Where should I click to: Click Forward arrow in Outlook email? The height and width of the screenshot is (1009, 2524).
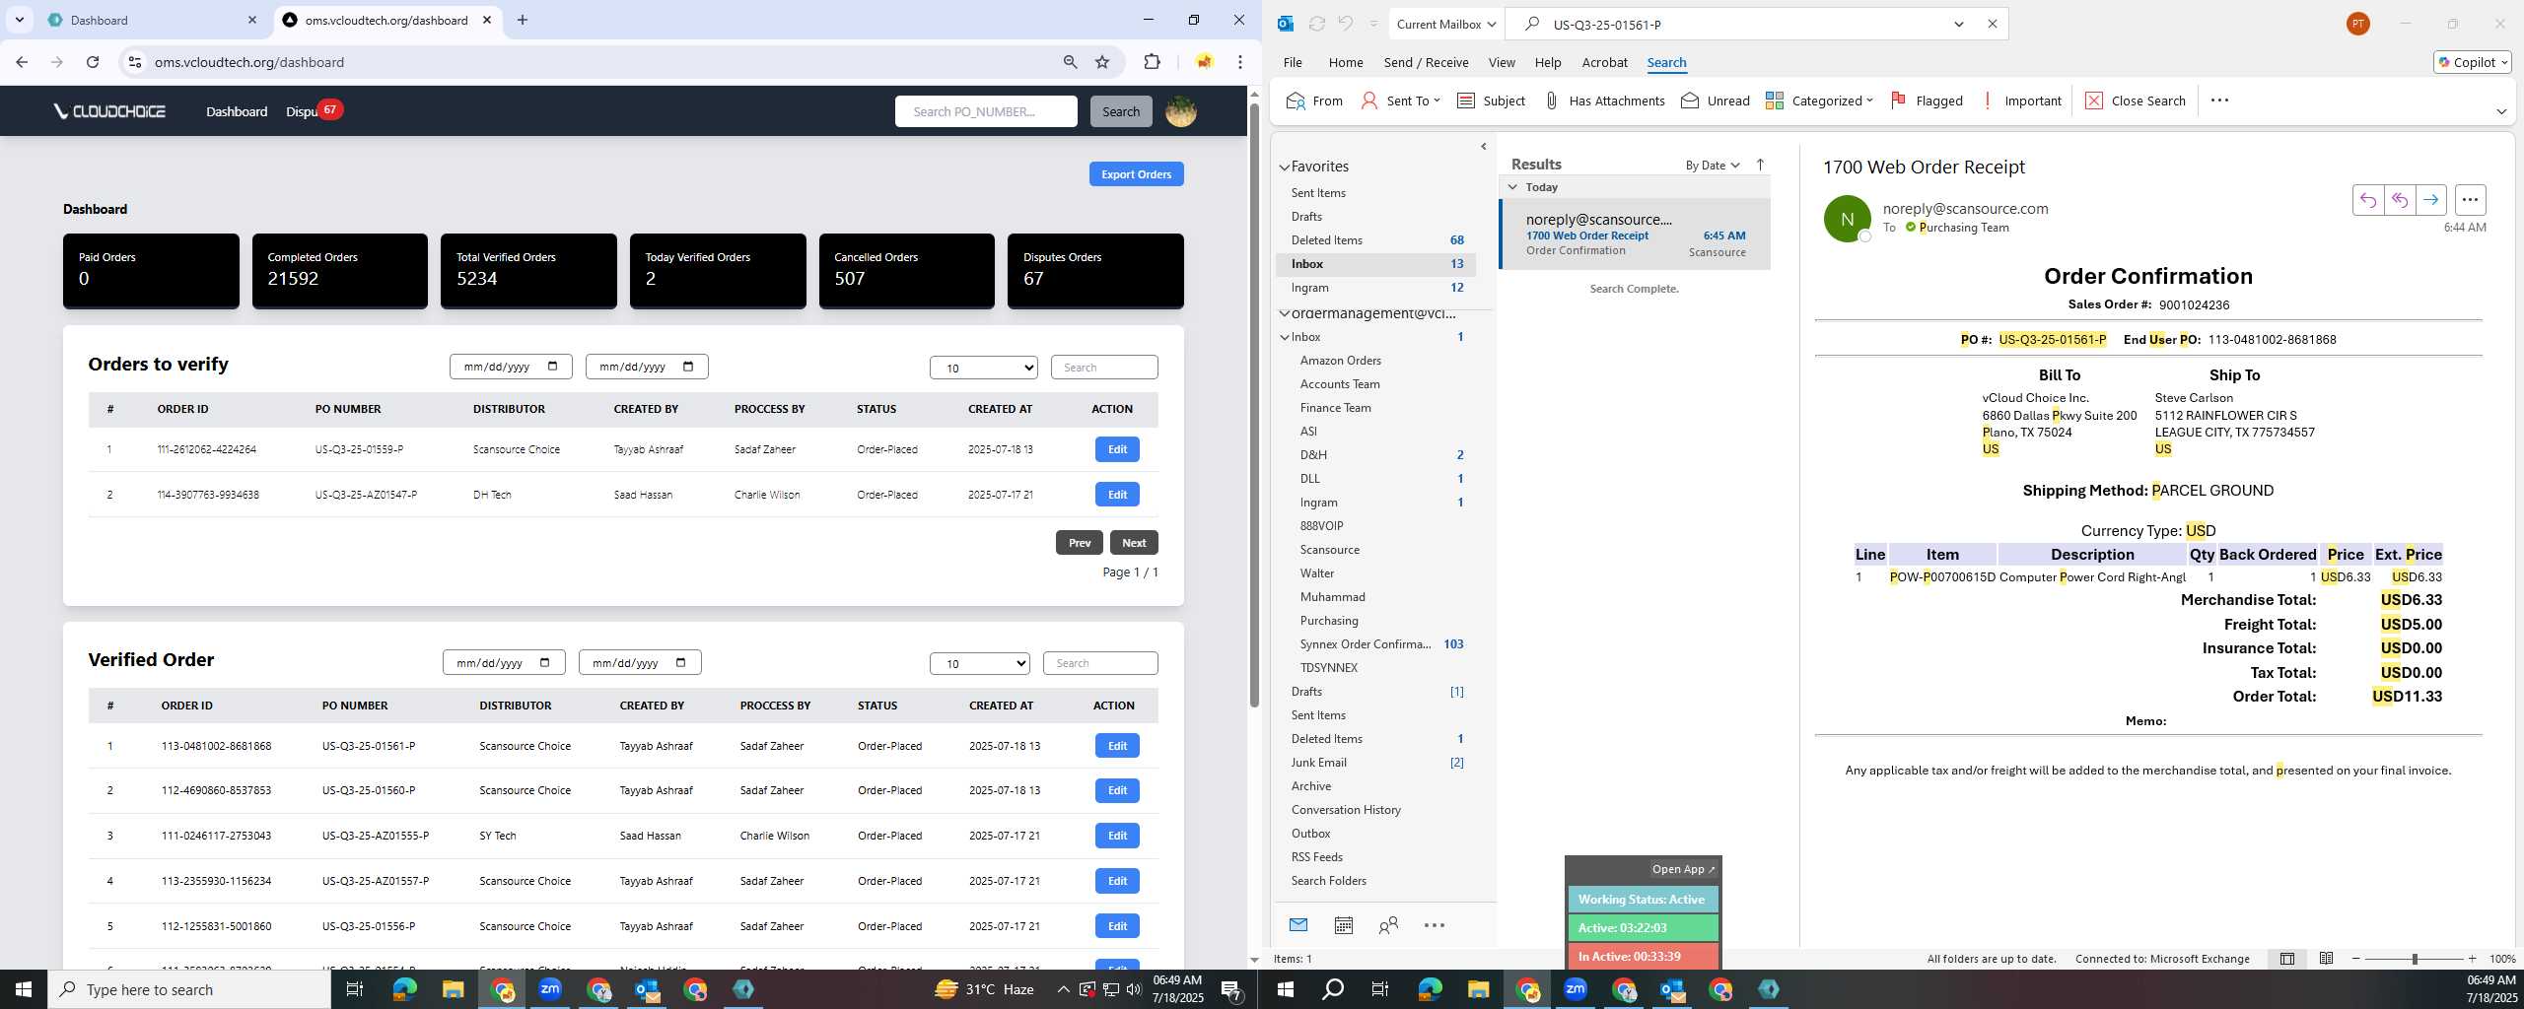[2431, 200]
